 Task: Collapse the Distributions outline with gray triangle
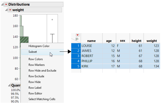(2, 4)
